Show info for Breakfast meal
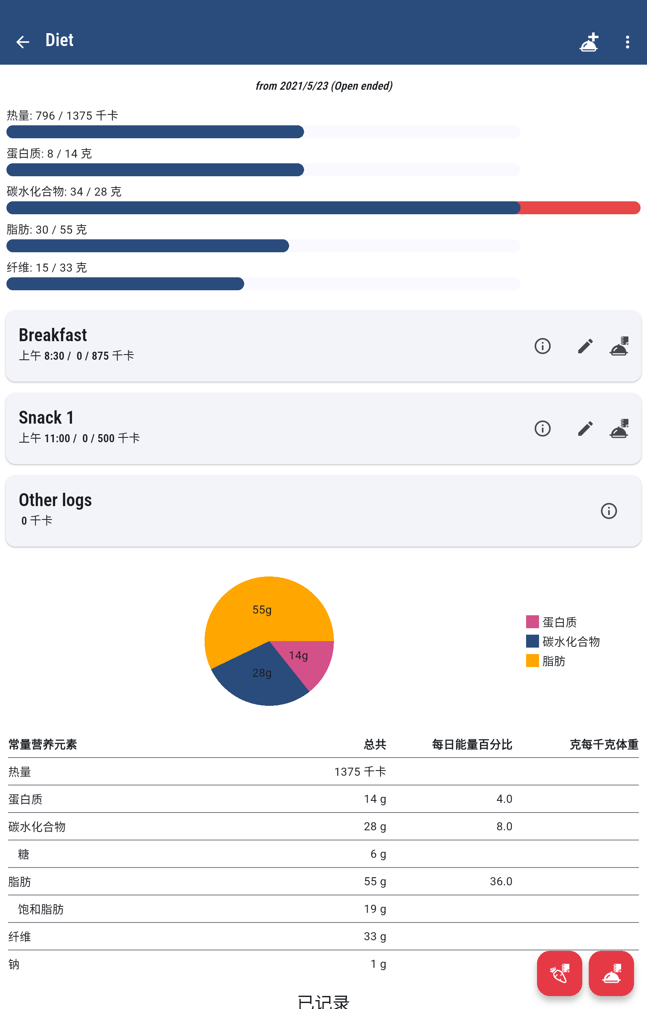Viewport: 647px width, 1009px height. 542,346
